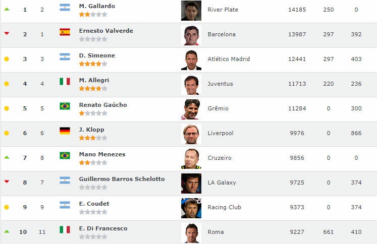Image resolution: width=377 pixels, height=244 pixels.
Task: Click the Racing Club team name
Action: click(225, 207)
